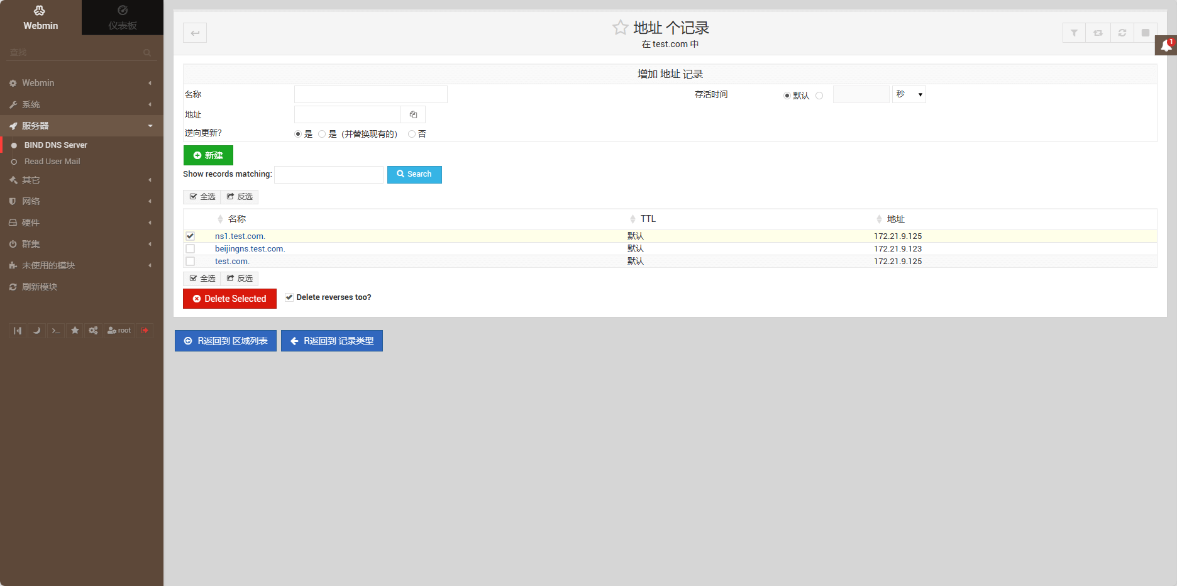Click the favorites star icon in footer
This screenshot has width=1177, height=586.
[75, 330]
